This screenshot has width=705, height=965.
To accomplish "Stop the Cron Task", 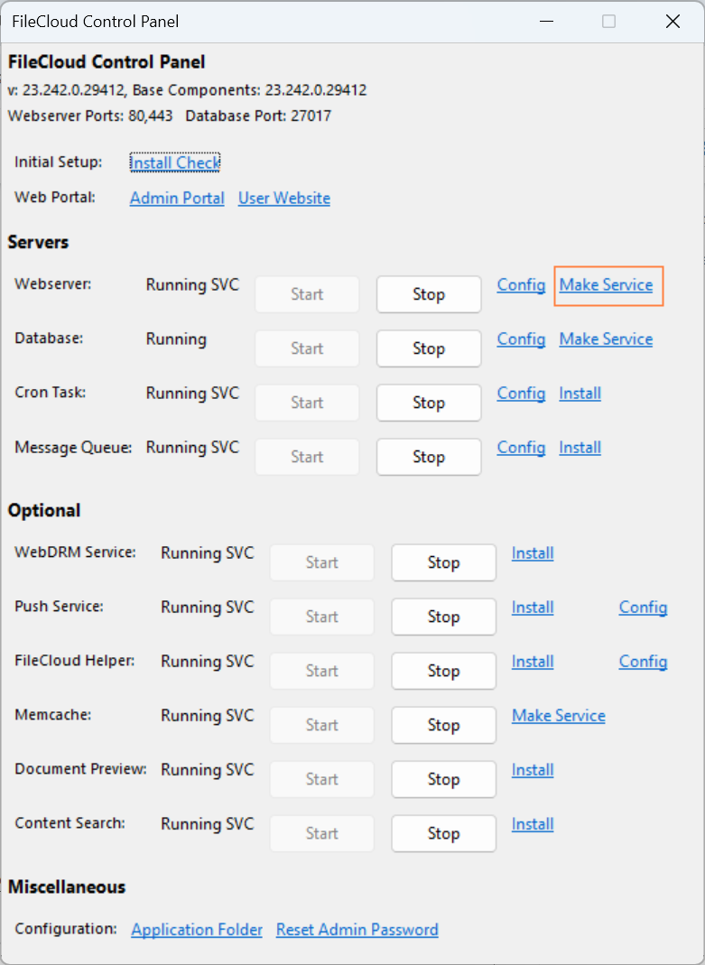I will (428, 403).
